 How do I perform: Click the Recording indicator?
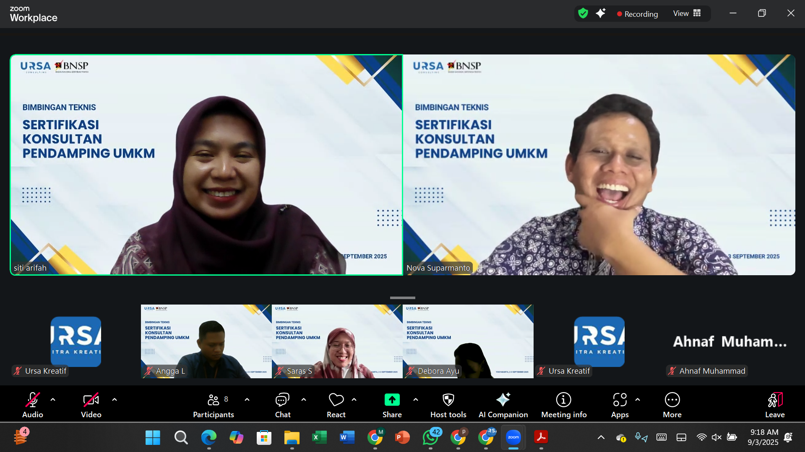point(637,14)
